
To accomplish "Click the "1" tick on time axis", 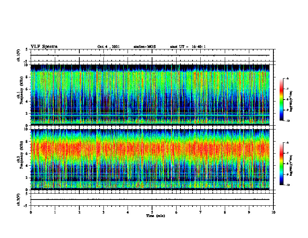I will tap(55, 212).
